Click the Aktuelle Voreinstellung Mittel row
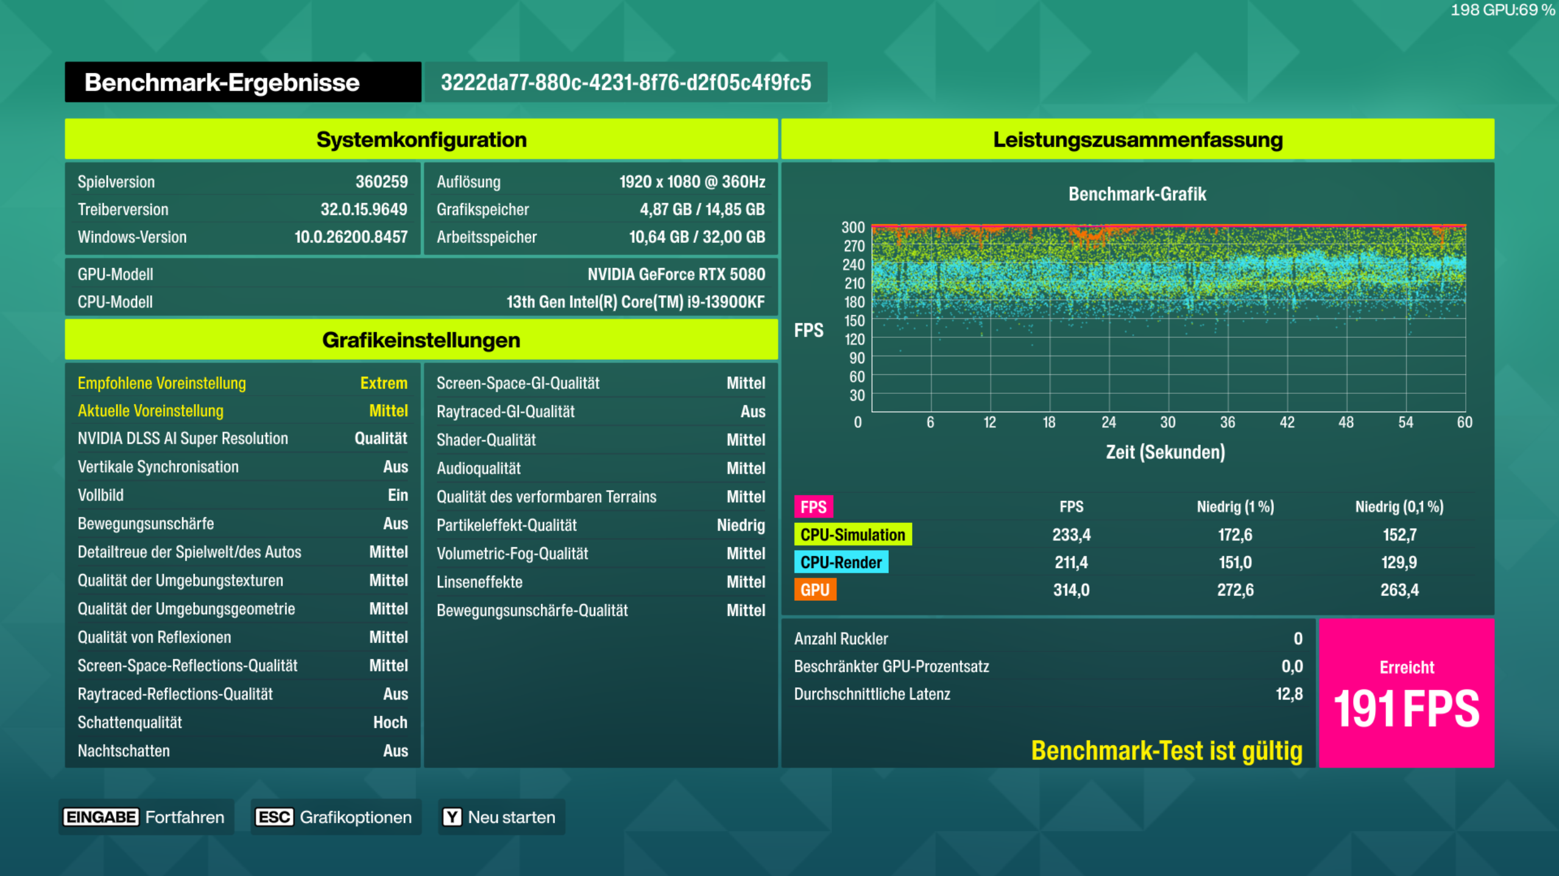 (242, 411)
